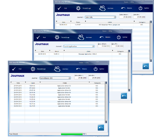154x138 pixels.
Task: Click the scrollbar of the Suivi Application log table
Action: click(129, 71)
